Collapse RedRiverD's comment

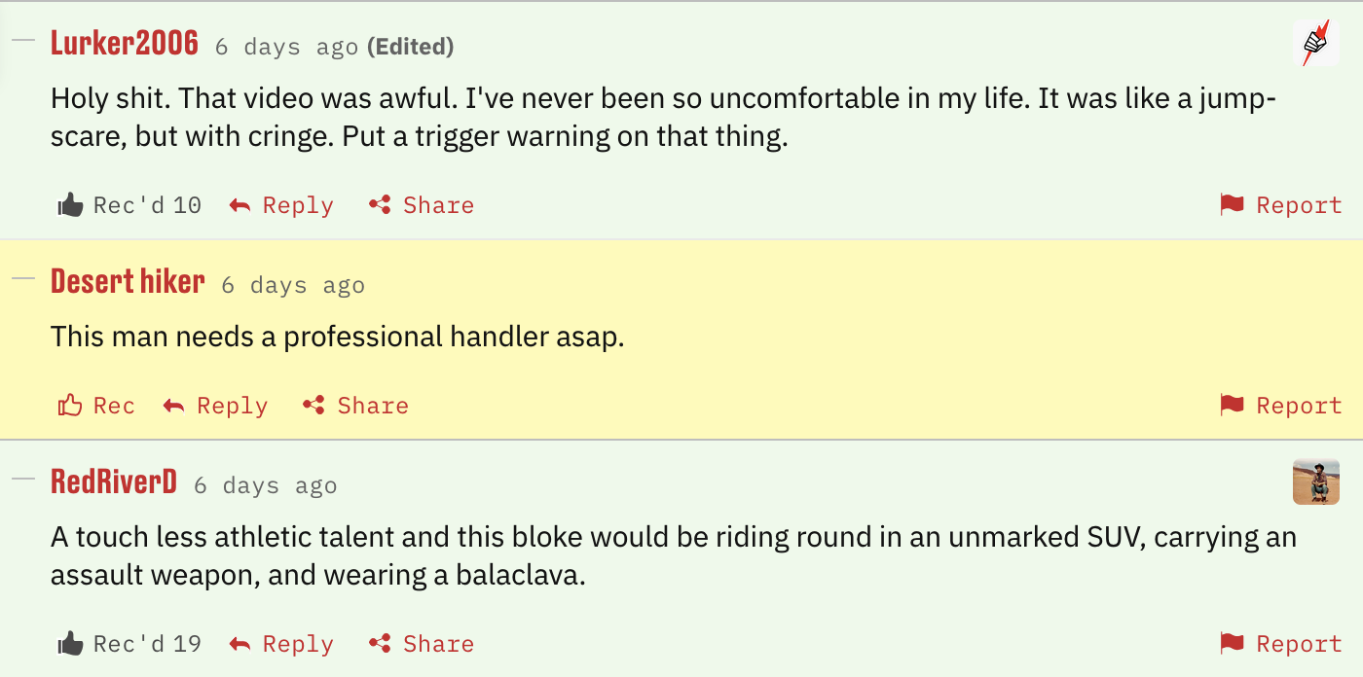23,479
